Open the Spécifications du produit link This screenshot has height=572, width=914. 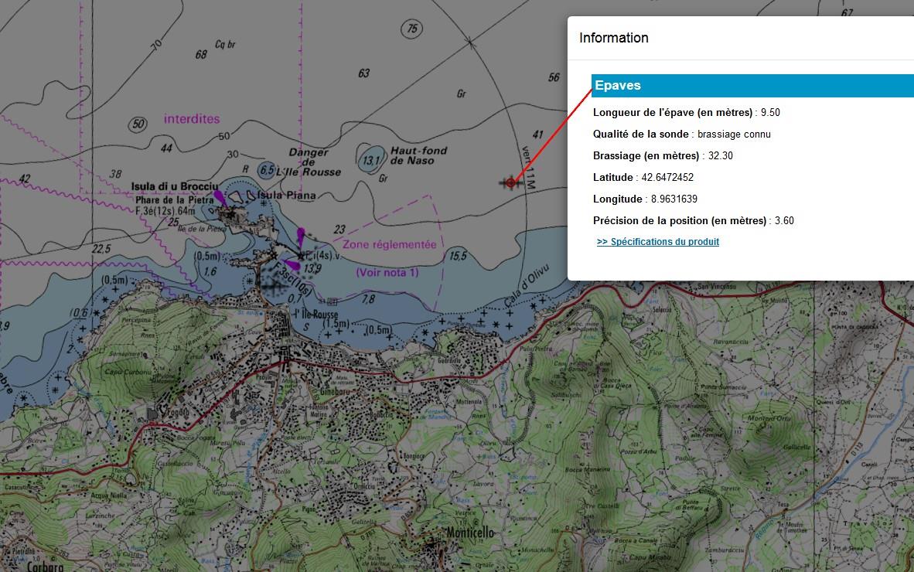657,242
